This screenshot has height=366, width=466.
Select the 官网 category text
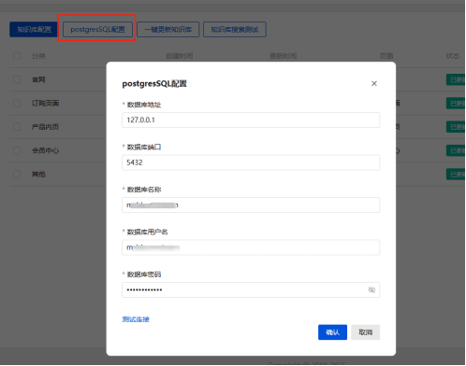[38, 79]
